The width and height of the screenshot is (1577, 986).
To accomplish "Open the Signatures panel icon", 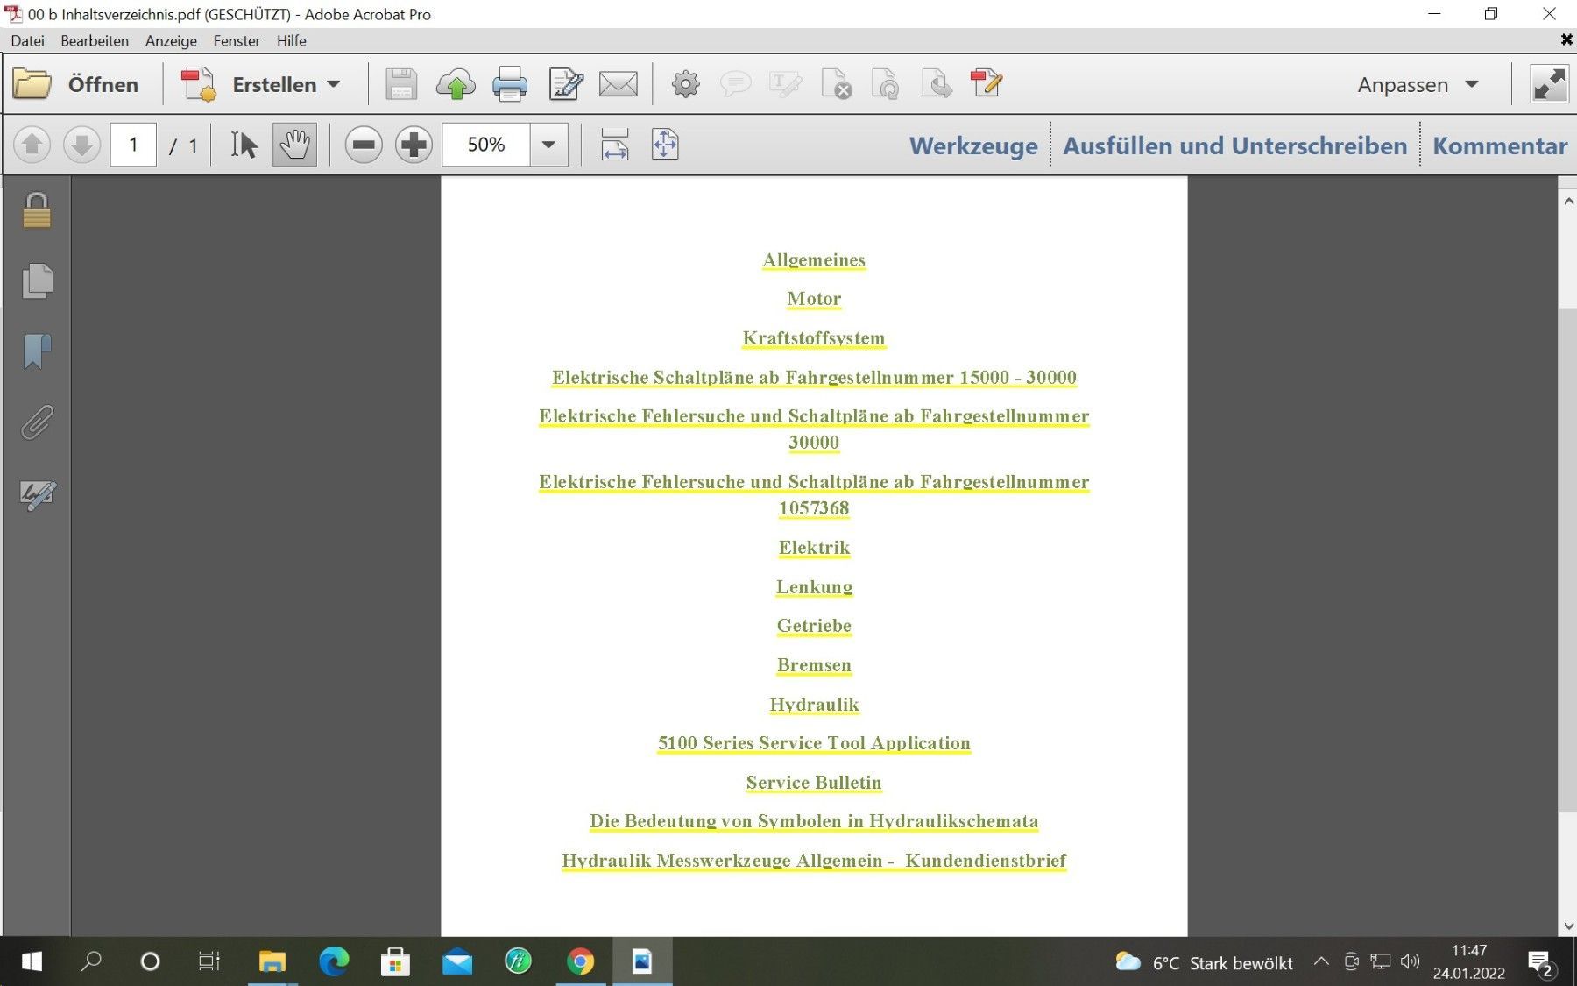I will click(37, 494).
